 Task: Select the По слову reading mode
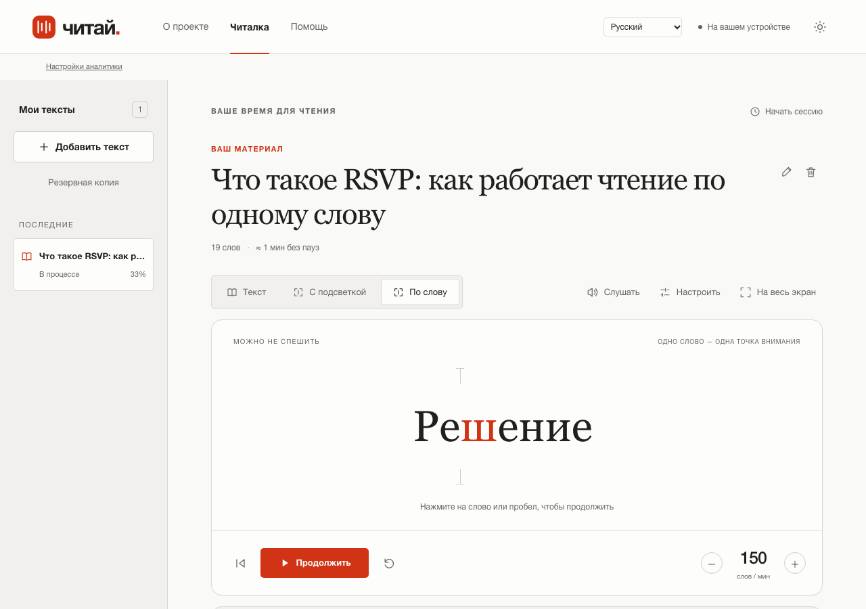420,292
